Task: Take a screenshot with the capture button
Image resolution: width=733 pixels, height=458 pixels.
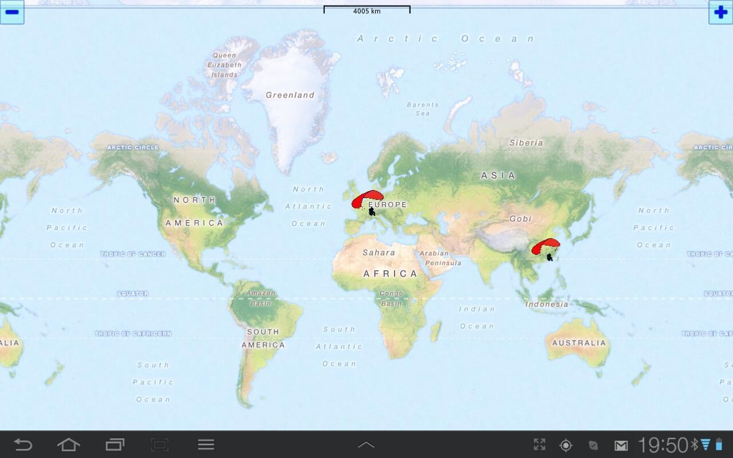Action: [160, 445]
